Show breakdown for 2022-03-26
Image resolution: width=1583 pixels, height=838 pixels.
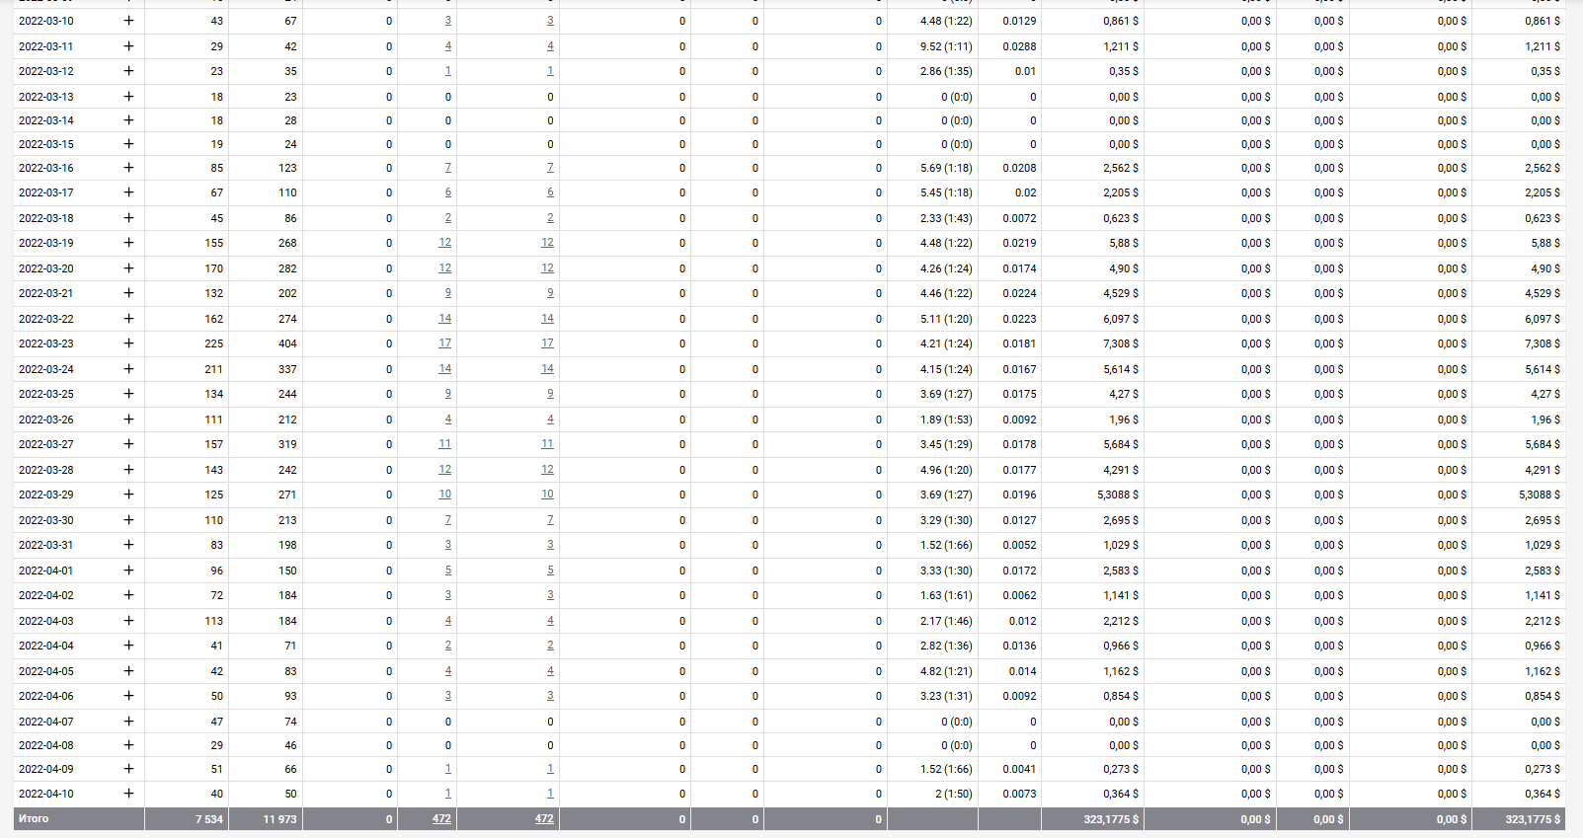(128, 419)
